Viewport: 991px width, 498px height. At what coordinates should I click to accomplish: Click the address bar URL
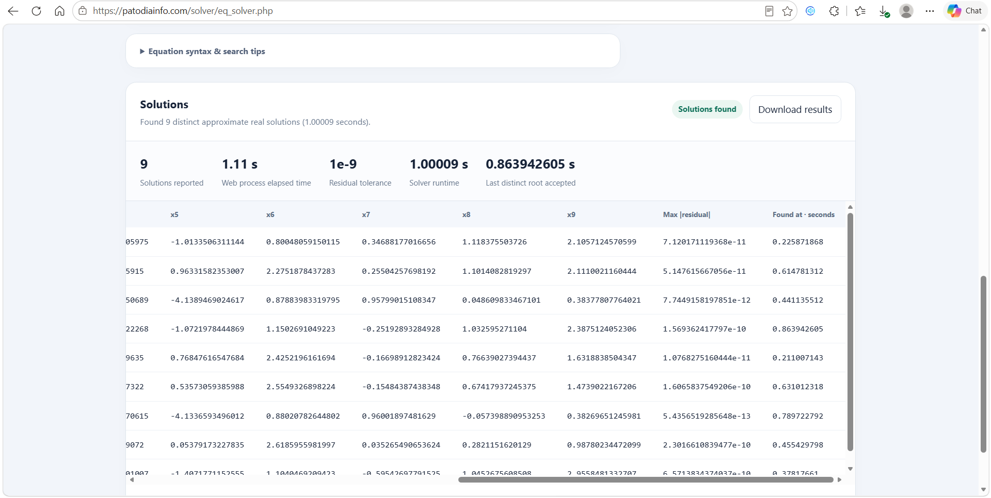tap(183, 11)
